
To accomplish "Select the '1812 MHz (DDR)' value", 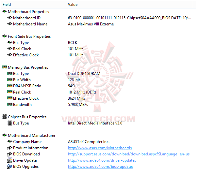I will pyautogui.click(x=82, y=92).
